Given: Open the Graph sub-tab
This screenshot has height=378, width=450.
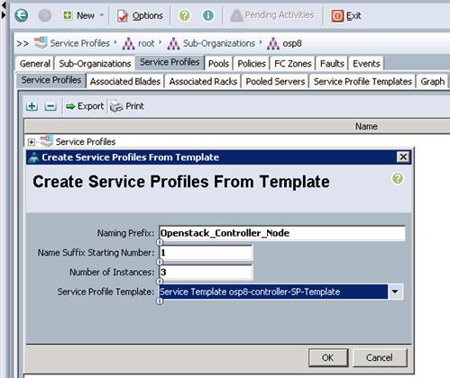Looking at the screenshot, I should pyautogui.click(x=432, y=81).
